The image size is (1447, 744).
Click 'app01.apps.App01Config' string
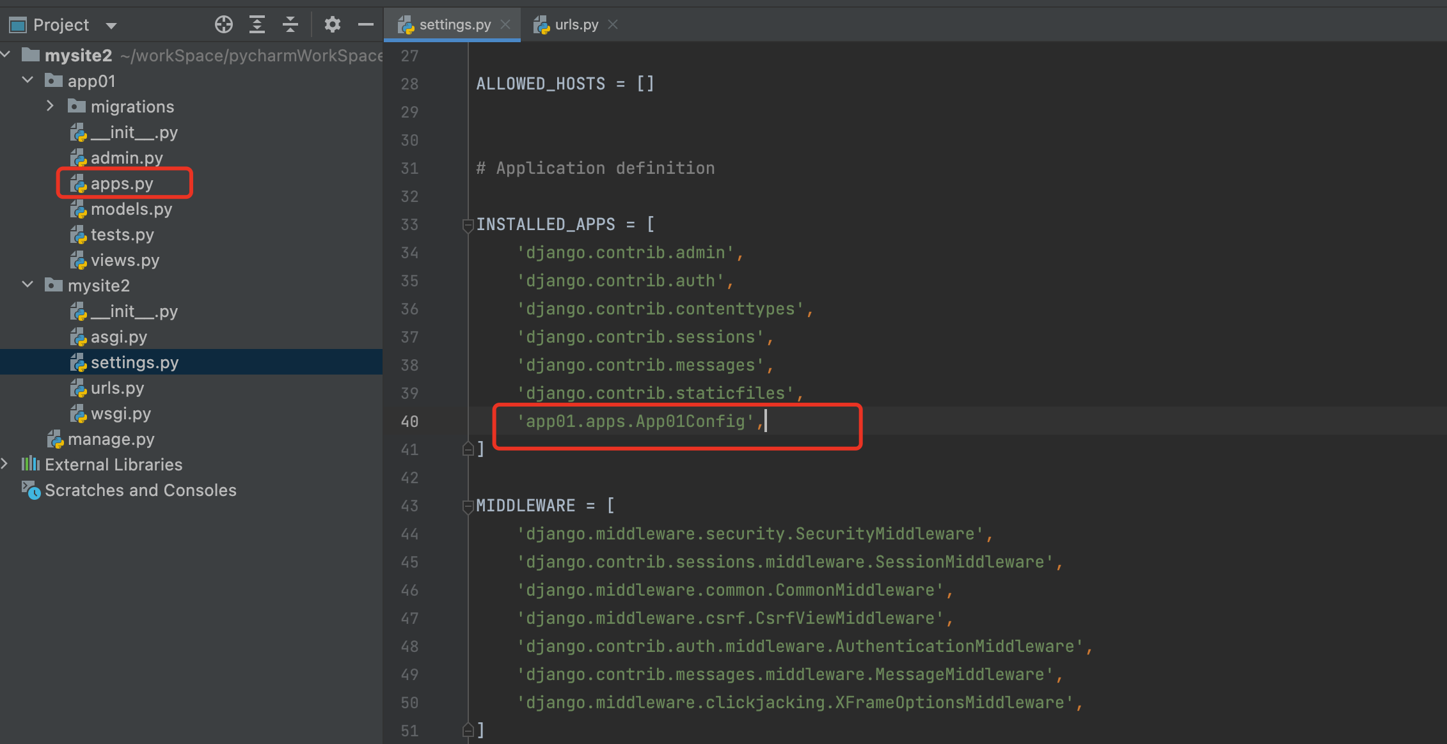[x=636, y=421]
